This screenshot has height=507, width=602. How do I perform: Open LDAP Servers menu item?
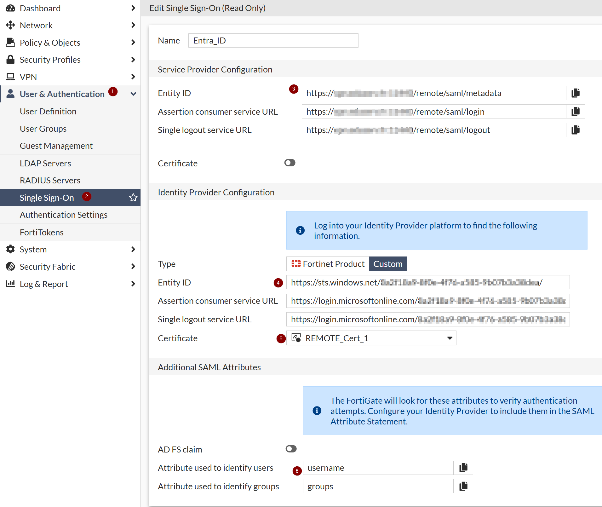pyautogui.click(x=45, y=163)
